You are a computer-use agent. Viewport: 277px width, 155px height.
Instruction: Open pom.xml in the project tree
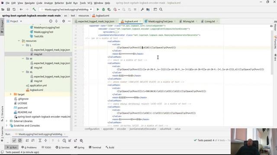23,108
